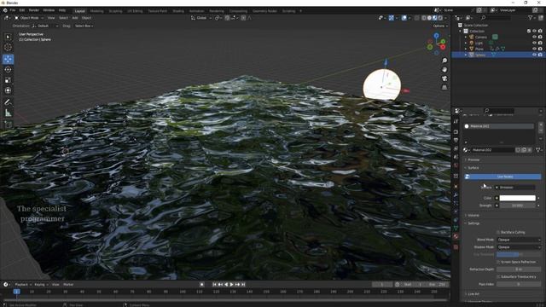Select the Add Cube tool

tap(8, 124)
